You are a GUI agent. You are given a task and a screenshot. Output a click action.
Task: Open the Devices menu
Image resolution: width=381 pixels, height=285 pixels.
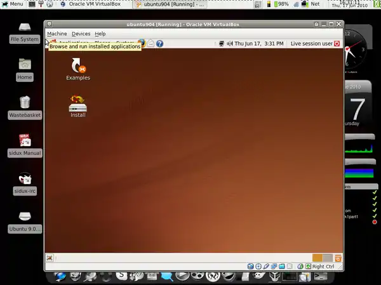click(x=81, y=34)
